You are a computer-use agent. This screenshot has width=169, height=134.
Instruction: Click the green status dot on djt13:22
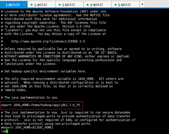59,5
